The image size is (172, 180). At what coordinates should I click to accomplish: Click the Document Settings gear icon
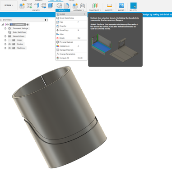(9, 28)
